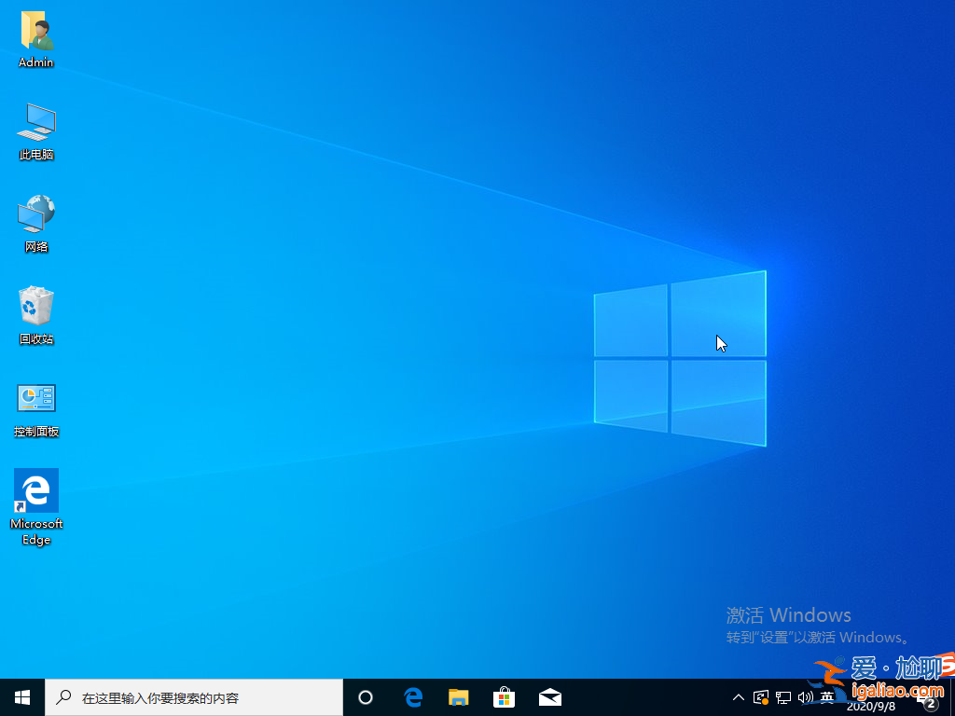This screenshot has height=716, width=955.
Task: Open Edge pinned on the taskbar
Action: [412, 696]
